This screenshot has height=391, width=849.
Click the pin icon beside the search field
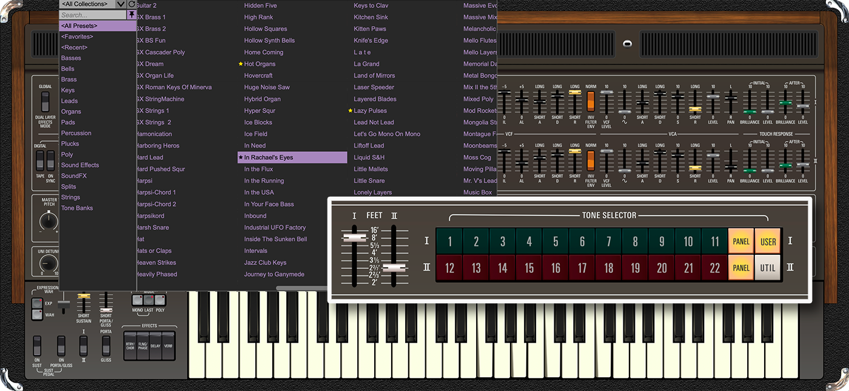(132, 15)
